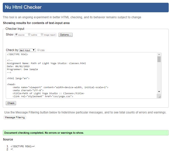Click the outline label text
The height and width of the screenshot is (151, 172).
(34, 35)
